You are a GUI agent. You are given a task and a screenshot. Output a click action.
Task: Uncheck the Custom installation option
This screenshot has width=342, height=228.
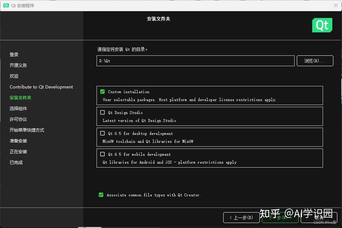coord(102,92)
